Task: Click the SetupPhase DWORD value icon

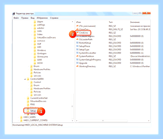Action: point(77,46)
